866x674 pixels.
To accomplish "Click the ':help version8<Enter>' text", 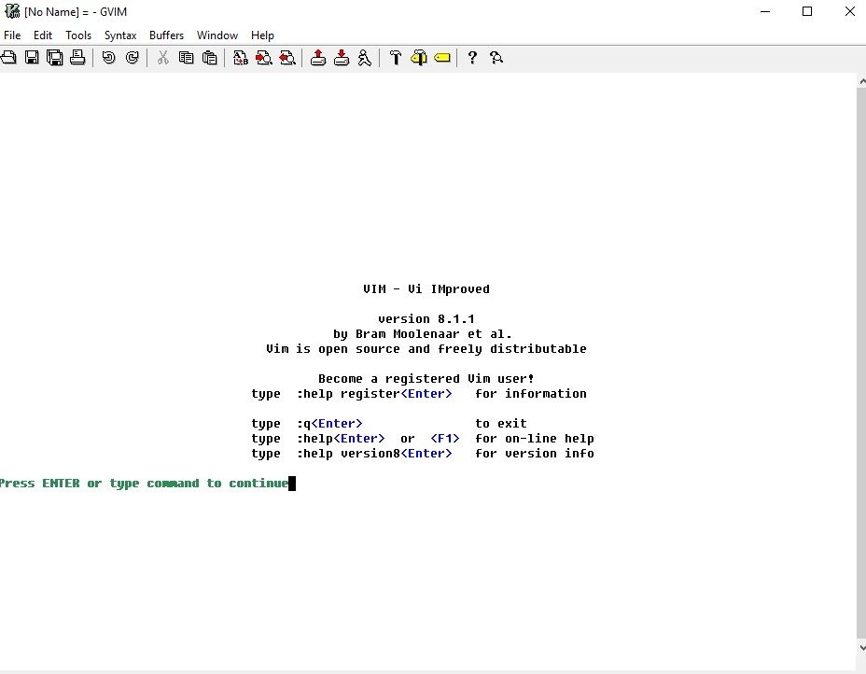I will [x=374, y=453].
